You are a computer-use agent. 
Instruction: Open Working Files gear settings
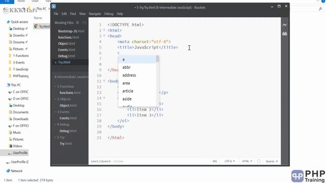(77, 22)
